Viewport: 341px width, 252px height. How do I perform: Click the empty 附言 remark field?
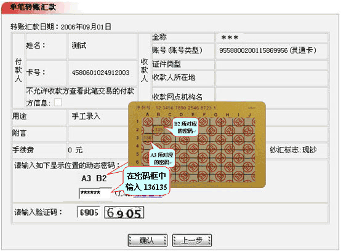pyautogui.click(x=98, y=133)
